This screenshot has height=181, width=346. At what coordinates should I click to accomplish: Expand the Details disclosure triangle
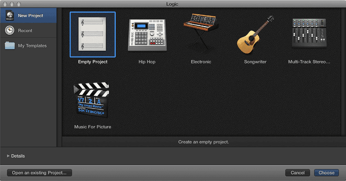tap(8, 156)
